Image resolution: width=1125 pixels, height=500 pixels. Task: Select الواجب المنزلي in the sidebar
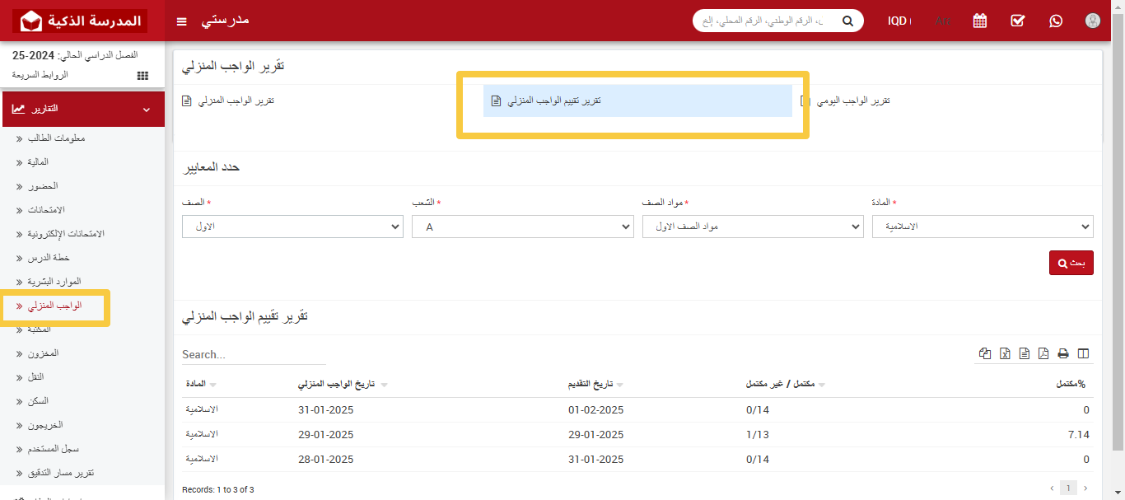[54, 305]
